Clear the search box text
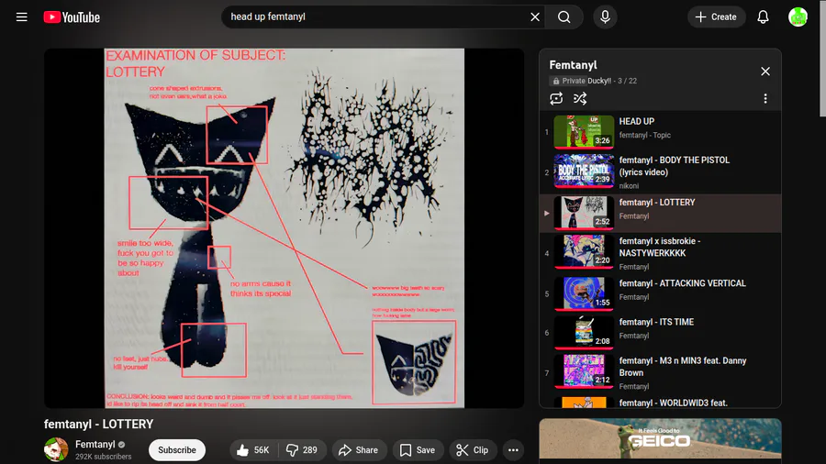 tap(535, 17)
